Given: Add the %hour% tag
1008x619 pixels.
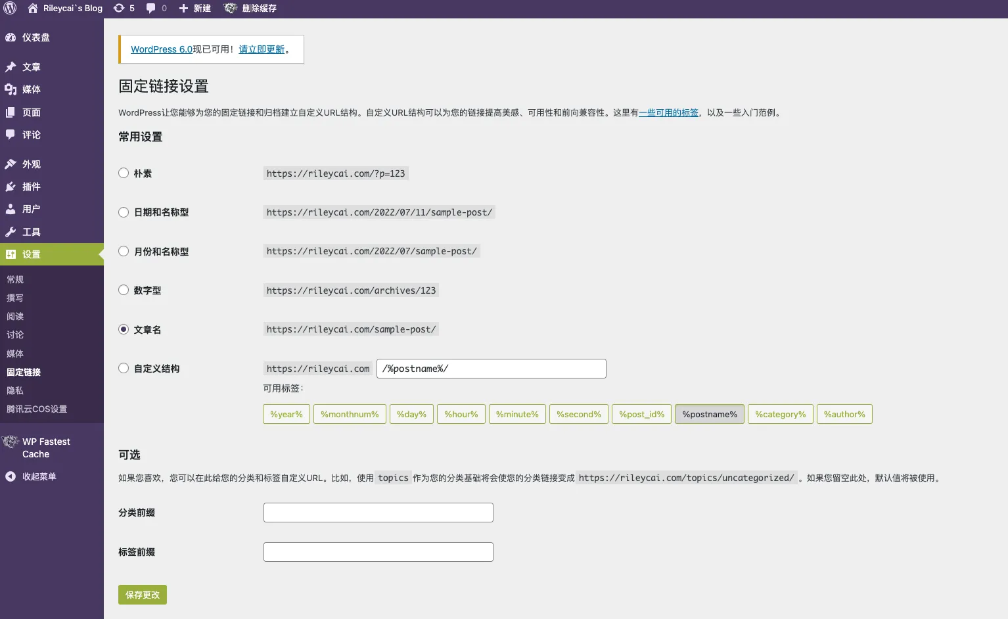Looking at the screenshot, I should coord(461,414).
